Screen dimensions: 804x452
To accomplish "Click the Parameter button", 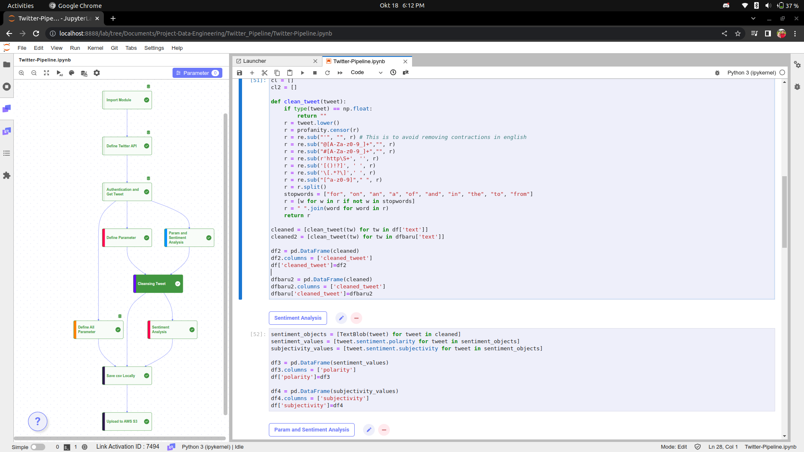I will pos(197,73).
